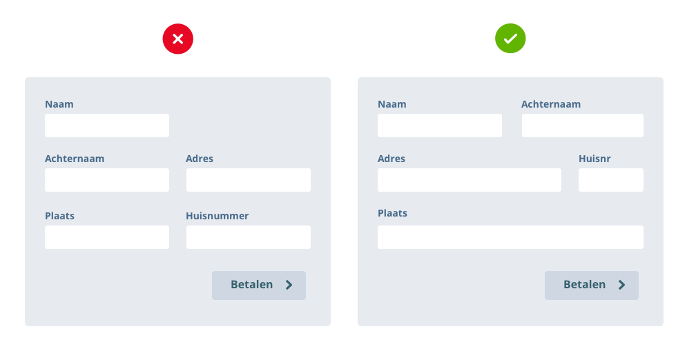This screenshot has width=696, height=360.
Task: Click the red cross icon
Action: (x=178, y=39)
